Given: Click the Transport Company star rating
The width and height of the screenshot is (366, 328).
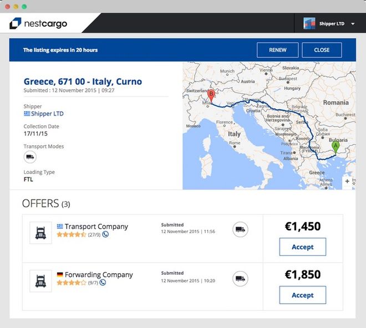Looking at the screenshot, I should (71, 234).
